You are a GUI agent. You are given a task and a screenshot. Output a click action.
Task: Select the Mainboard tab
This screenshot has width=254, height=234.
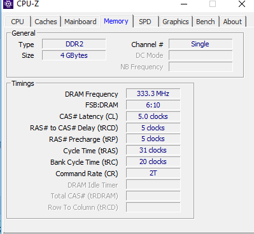click(80, 22)
